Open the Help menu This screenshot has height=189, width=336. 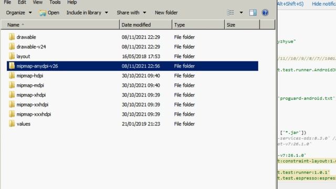coord(72,2)
